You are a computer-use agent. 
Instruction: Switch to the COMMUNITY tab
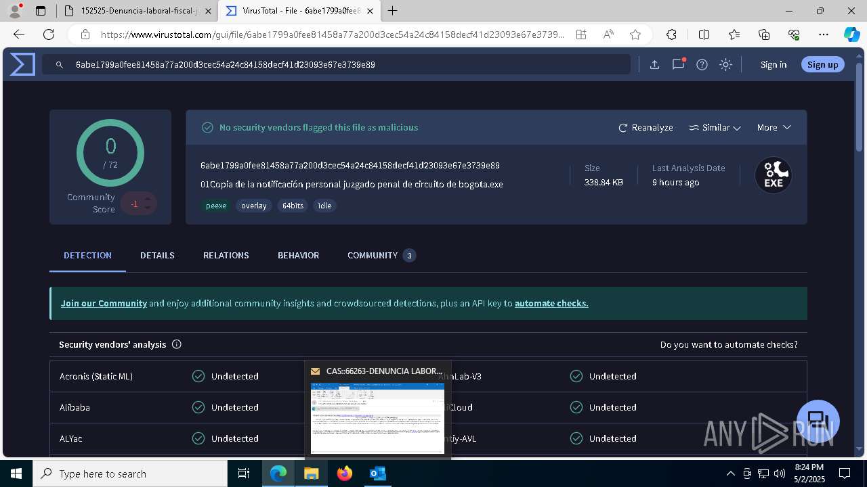point(381,255)
